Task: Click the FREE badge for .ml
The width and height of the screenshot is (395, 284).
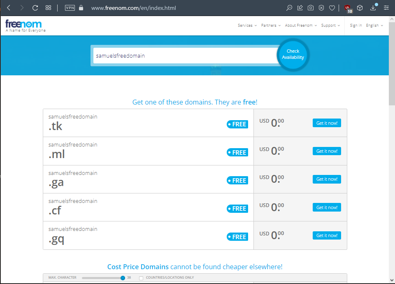Action: click(x=237, y=152)
